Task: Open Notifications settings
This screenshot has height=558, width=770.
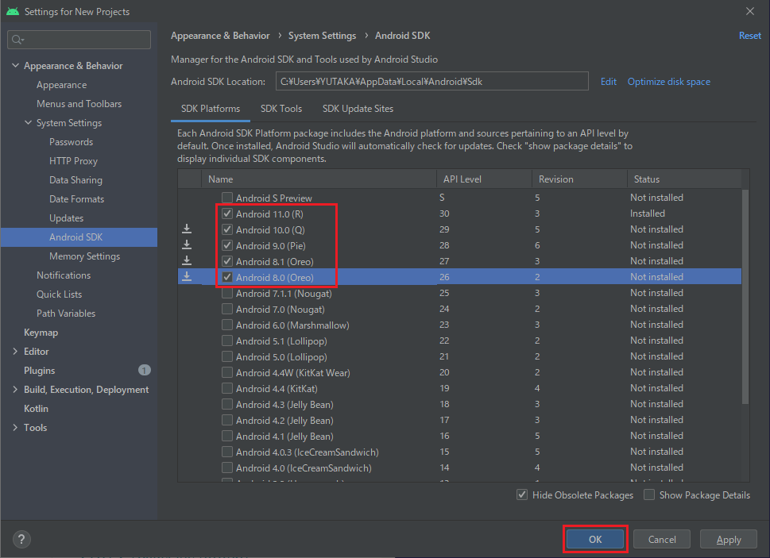Action: pos(64,275)
